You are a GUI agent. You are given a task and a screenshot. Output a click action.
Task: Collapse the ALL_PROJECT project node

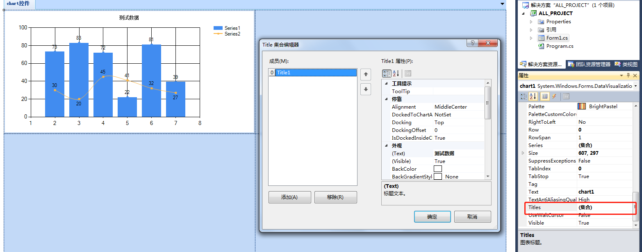(523, 13)
